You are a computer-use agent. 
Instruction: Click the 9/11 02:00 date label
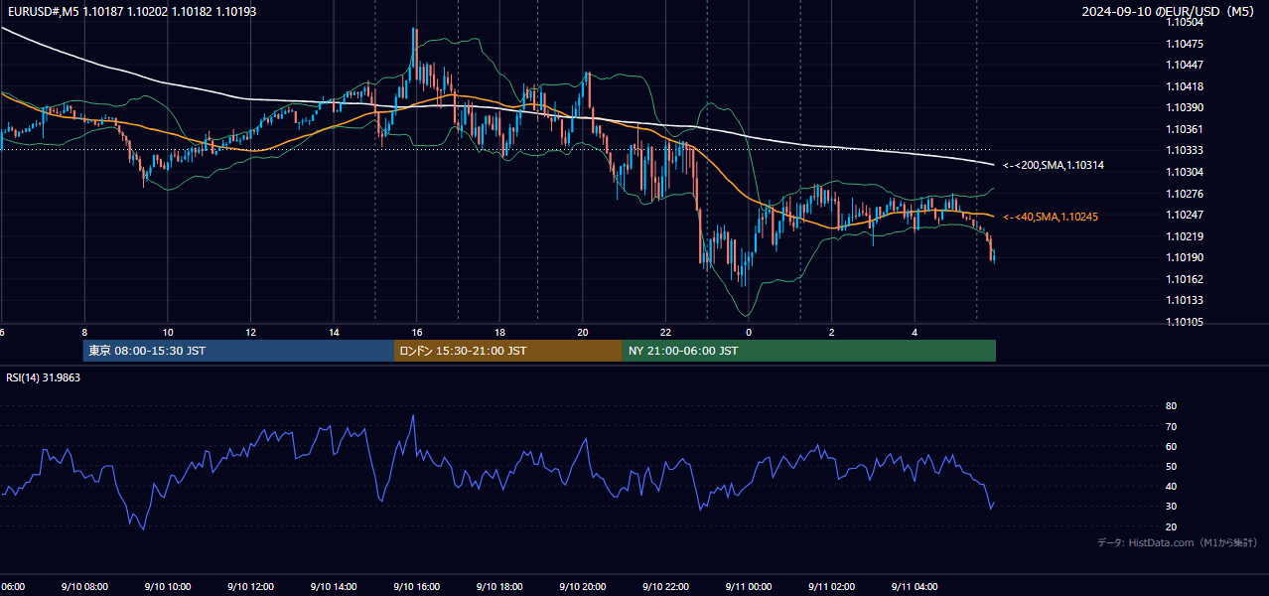coord(832,586)
